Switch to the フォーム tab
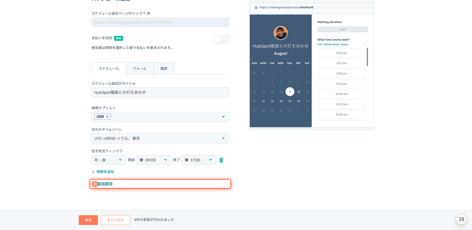 (140, 69)
